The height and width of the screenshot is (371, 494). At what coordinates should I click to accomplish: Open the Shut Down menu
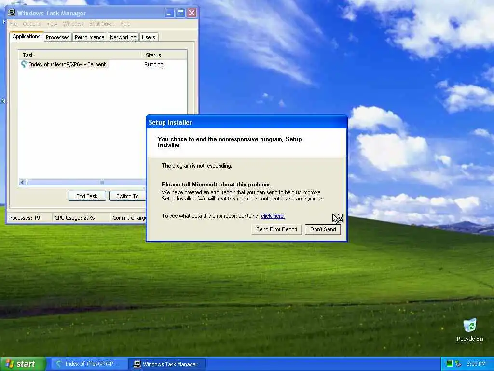tap(102, 24)
